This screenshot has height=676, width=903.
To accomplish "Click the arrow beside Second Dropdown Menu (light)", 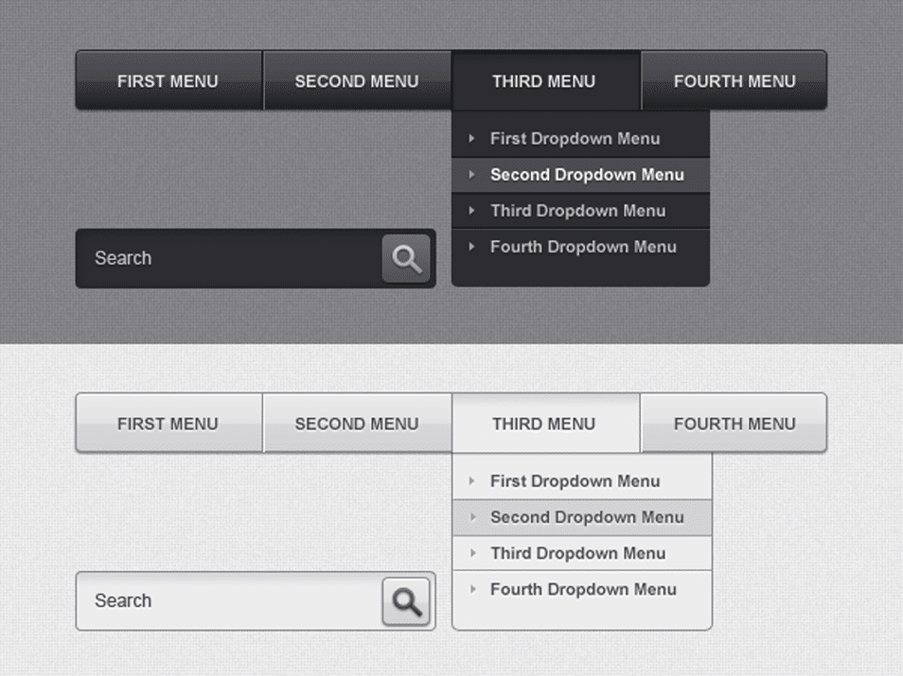I will click(472, 517).
